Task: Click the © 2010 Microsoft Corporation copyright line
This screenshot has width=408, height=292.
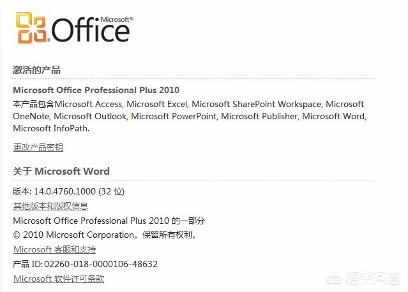Action: 105,235
